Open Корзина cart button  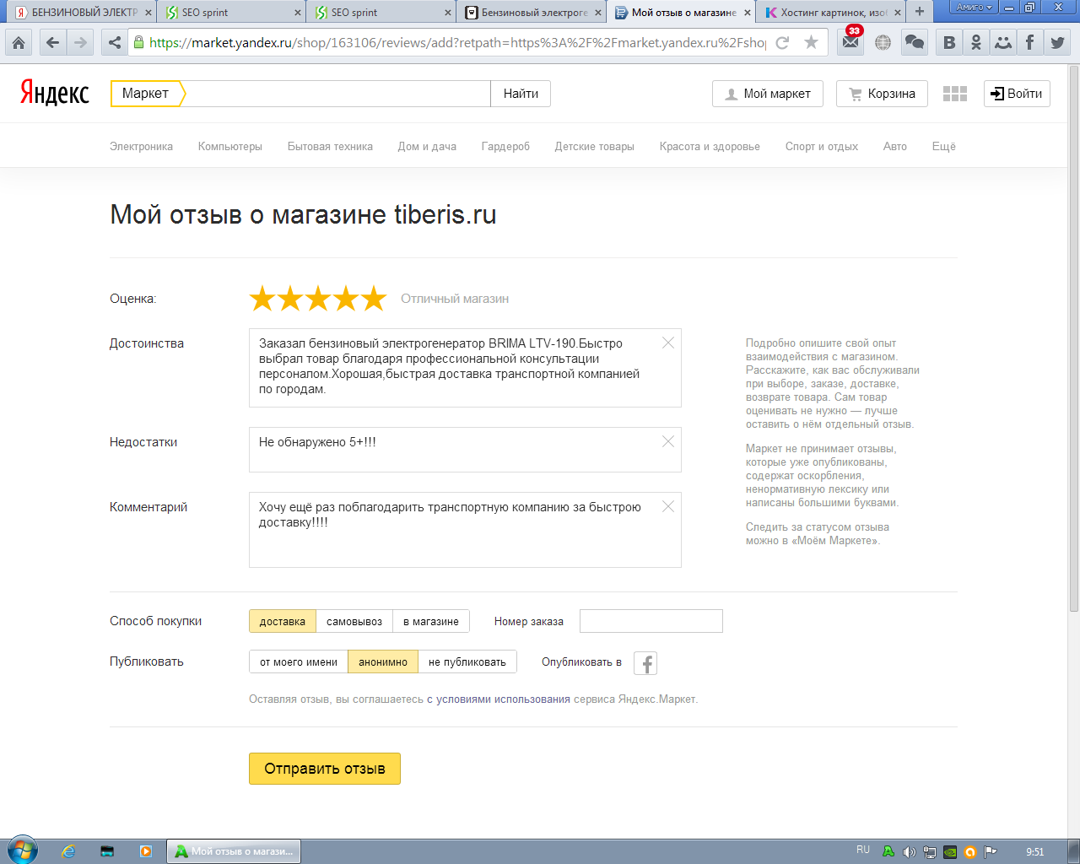click(882, 94)
